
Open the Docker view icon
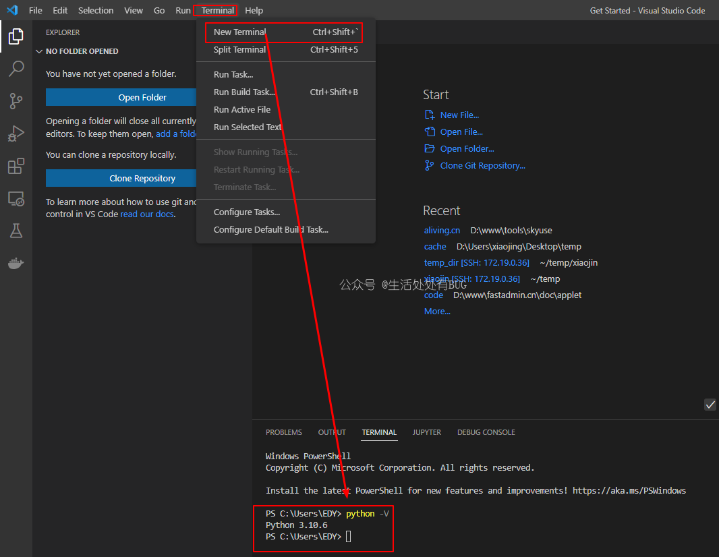pos(16,263)
